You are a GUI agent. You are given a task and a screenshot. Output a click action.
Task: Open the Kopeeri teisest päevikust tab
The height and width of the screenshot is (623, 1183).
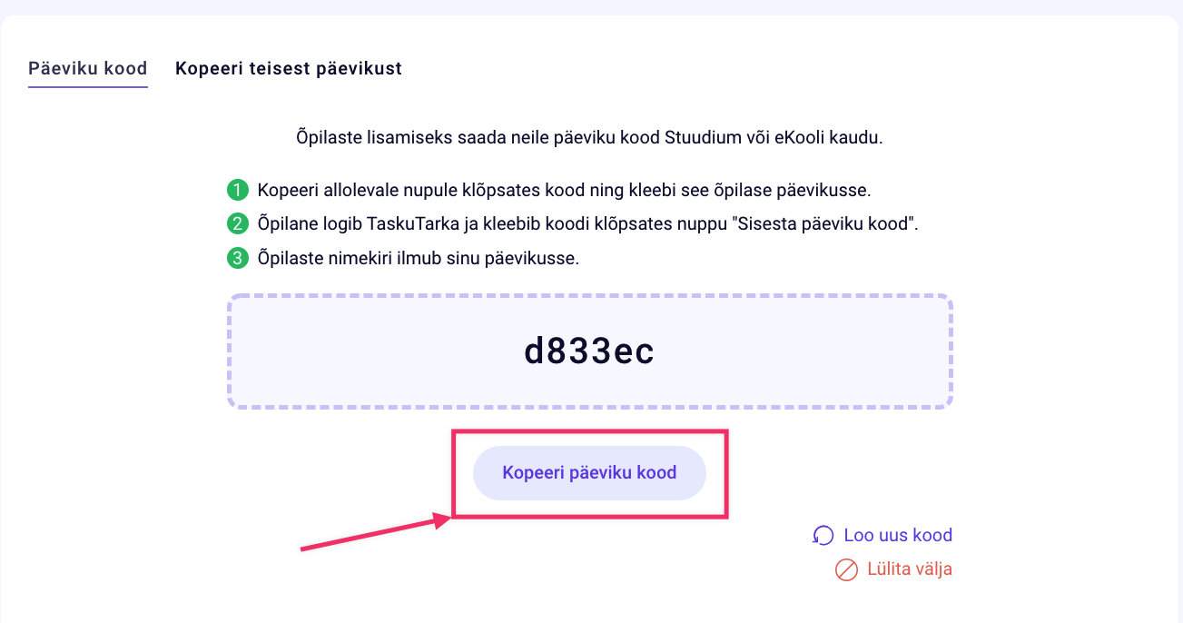pyautogui.click(x=289, y=68)
